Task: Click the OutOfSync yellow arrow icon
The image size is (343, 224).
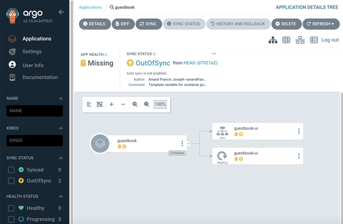Action: [130, 63]
